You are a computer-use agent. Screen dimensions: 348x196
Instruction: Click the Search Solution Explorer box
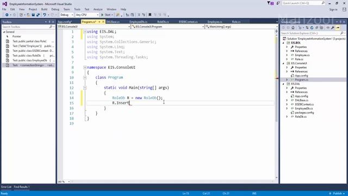[313, 33]
